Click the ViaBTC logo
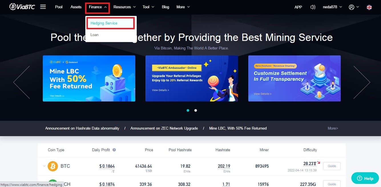This screenshot has height=187, width=381. coord(22,7)
